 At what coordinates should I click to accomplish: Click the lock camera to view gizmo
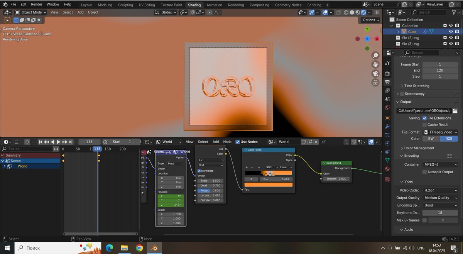tap(375, 82)
